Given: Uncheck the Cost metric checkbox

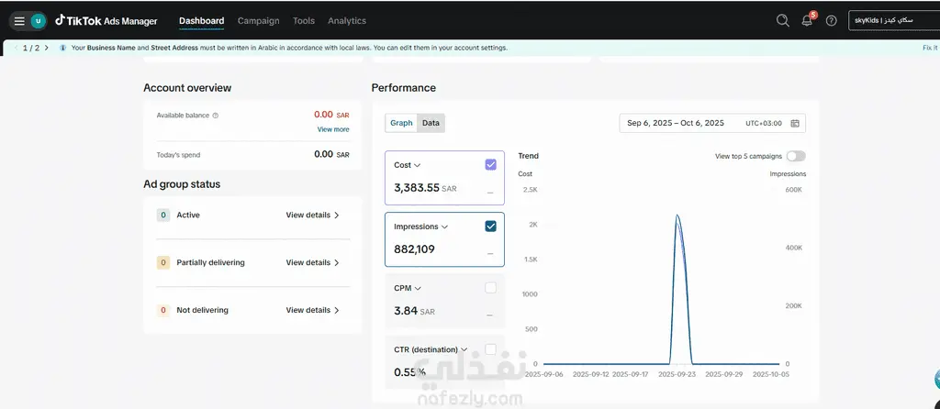Looking at the screenshot, I should coord(490,165).
